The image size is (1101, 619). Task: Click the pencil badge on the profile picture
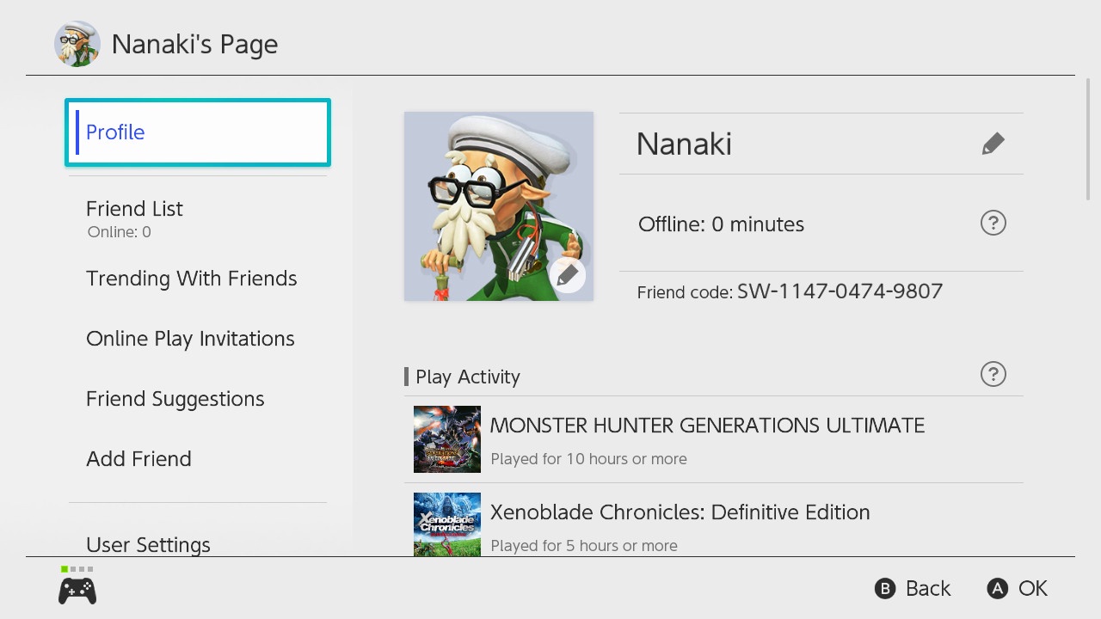coord(567,275)
